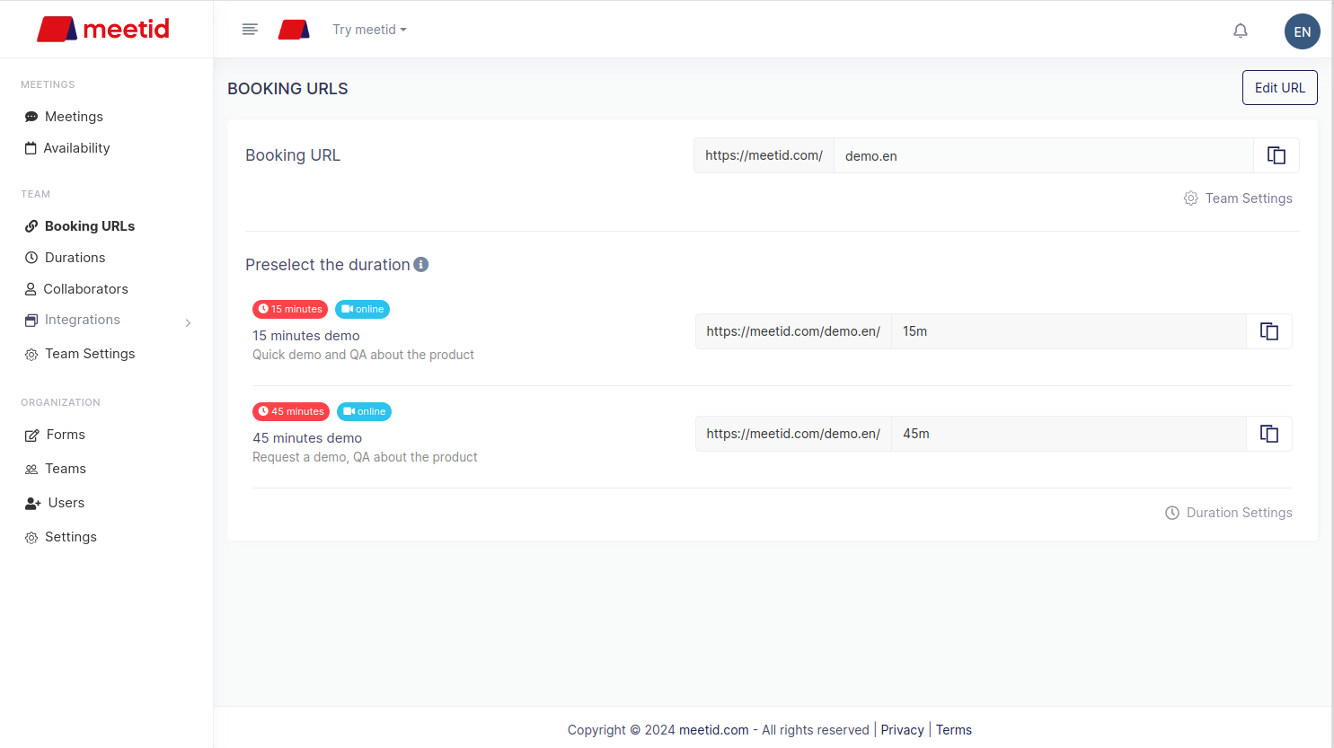The width and height of the screenshot is (1334, 748).
Task: Open Availability in the sidebar
Action: pyautogui.click(x=67, y=148)
